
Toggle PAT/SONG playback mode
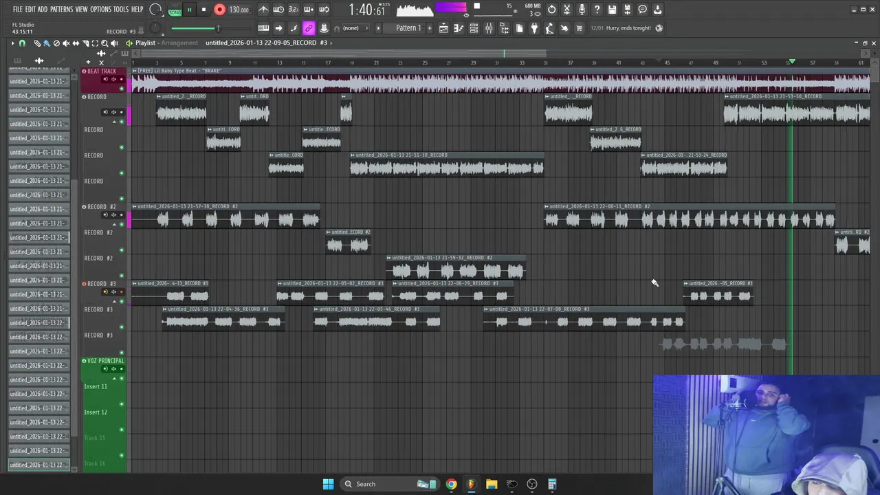pyautogui.click(x=175, y=10)
